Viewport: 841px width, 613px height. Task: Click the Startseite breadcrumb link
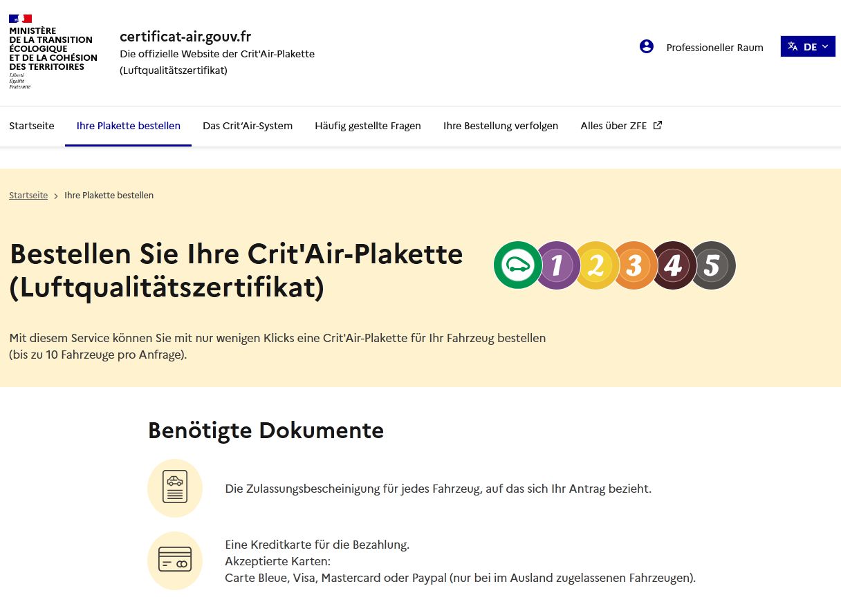click(28, 195)
